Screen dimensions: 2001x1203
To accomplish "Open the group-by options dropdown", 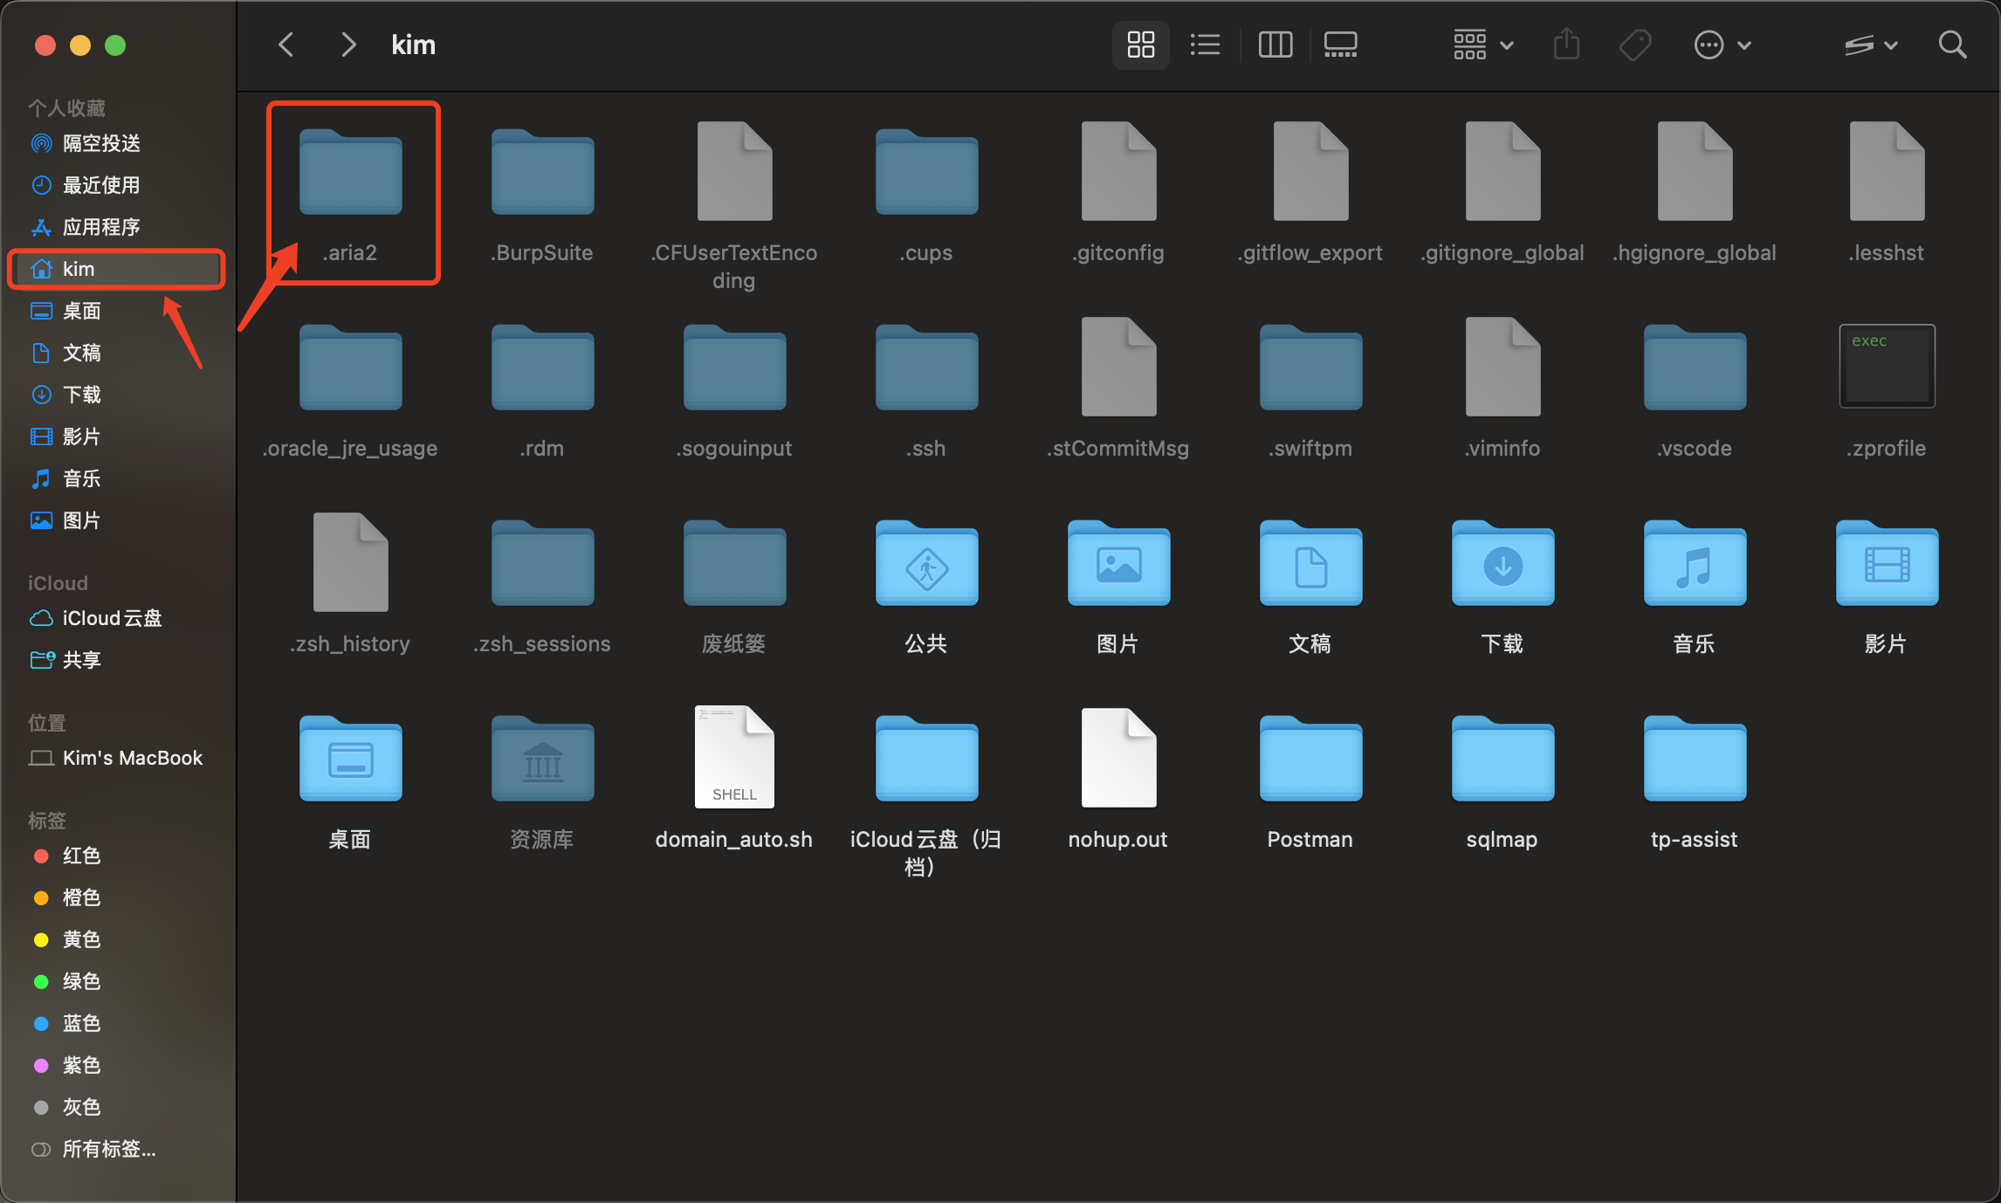I will pyautogui.click(x=1482, y=45).
